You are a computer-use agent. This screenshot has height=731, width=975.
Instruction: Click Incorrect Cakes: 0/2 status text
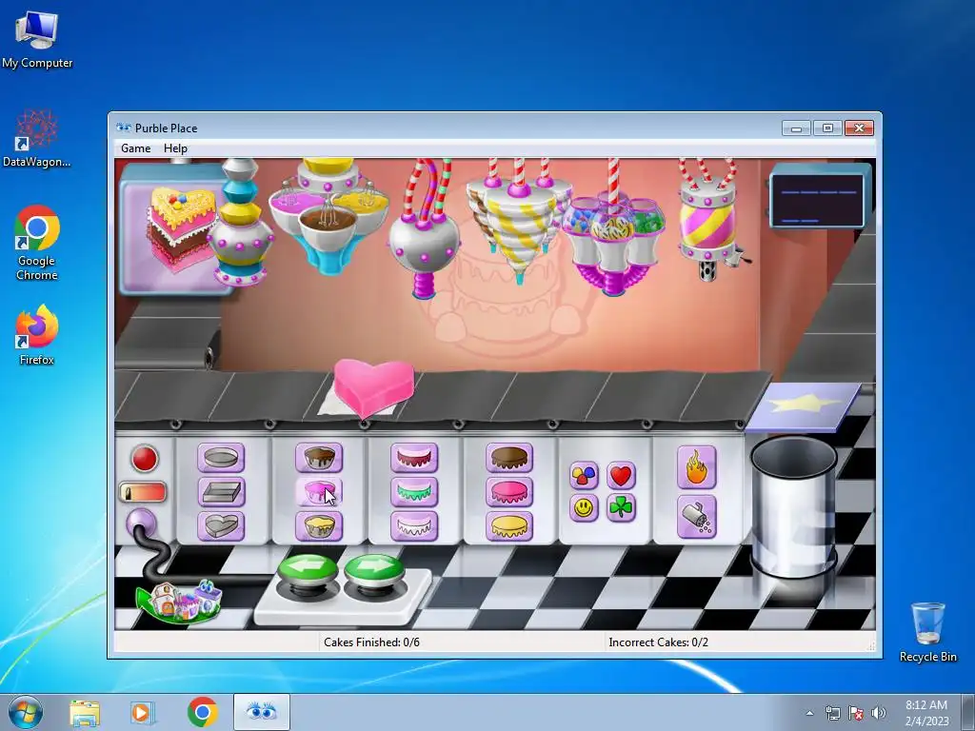click(x=659, y=642)
